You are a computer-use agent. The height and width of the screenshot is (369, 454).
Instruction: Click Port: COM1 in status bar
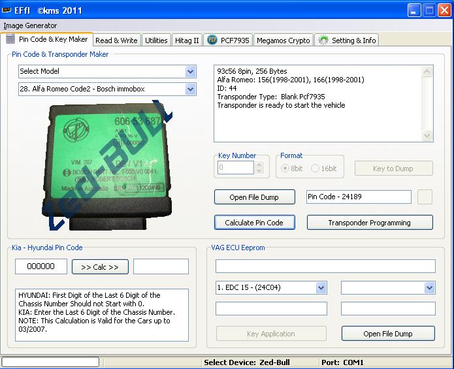342,362
